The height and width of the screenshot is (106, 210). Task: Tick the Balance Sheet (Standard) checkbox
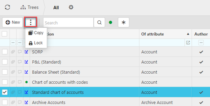click(x=5, y=72)
